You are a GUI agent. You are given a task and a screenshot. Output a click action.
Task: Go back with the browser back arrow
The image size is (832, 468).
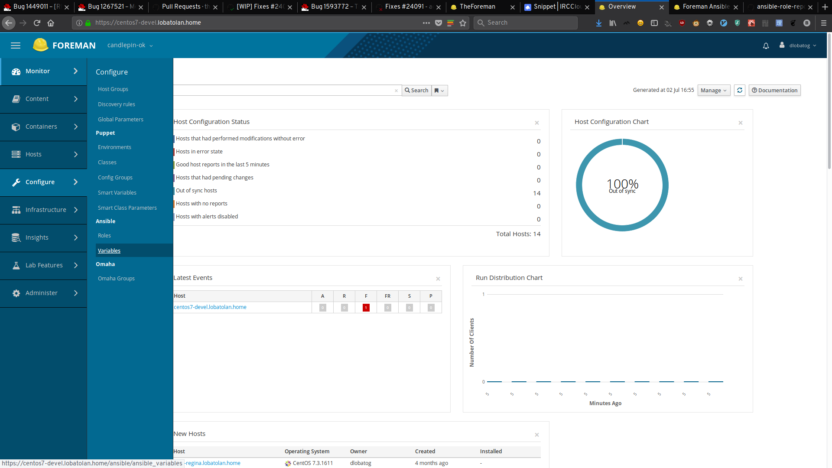(9, 23)
